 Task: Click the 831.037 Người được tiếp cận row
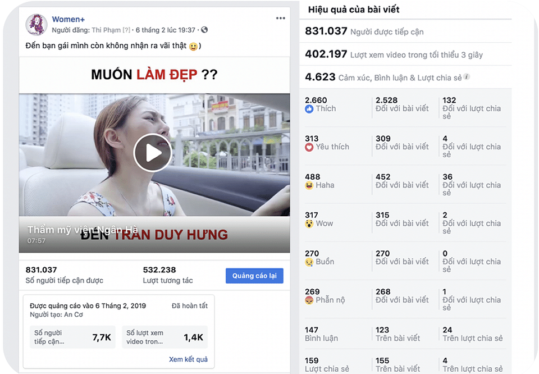[x=405, y=31]
